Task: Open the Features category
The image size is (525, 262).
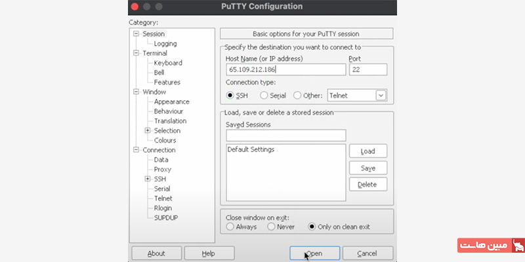Action: pyautogui.click(x=167, y=83)
